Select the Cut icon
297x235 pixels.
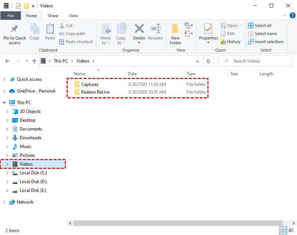tap(62, 25)
